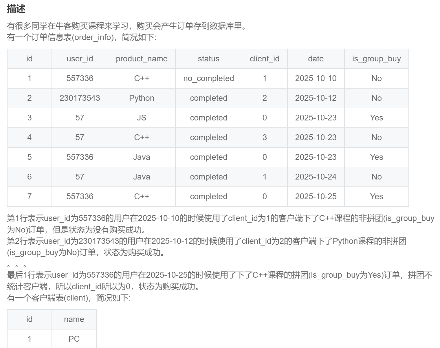Select the completed status in the 2025-10-25 row
This screenshot has height=348, width=440.
208,197
